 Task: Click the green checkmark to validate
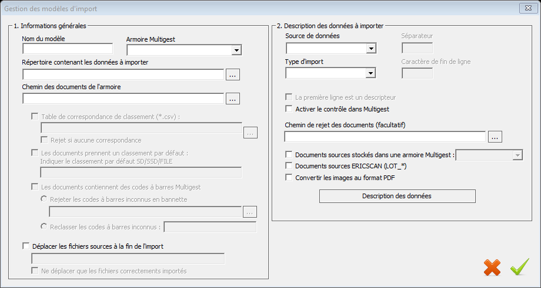pos(519,267)
